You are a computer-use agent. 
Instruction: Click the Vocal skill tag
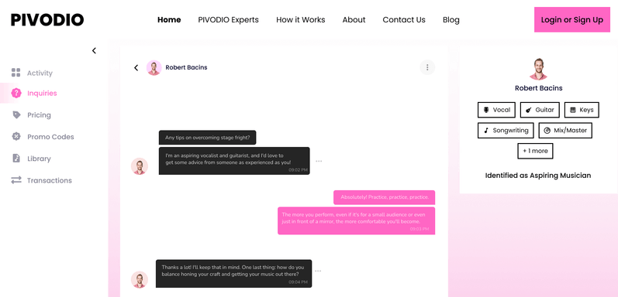click(496, 110)
